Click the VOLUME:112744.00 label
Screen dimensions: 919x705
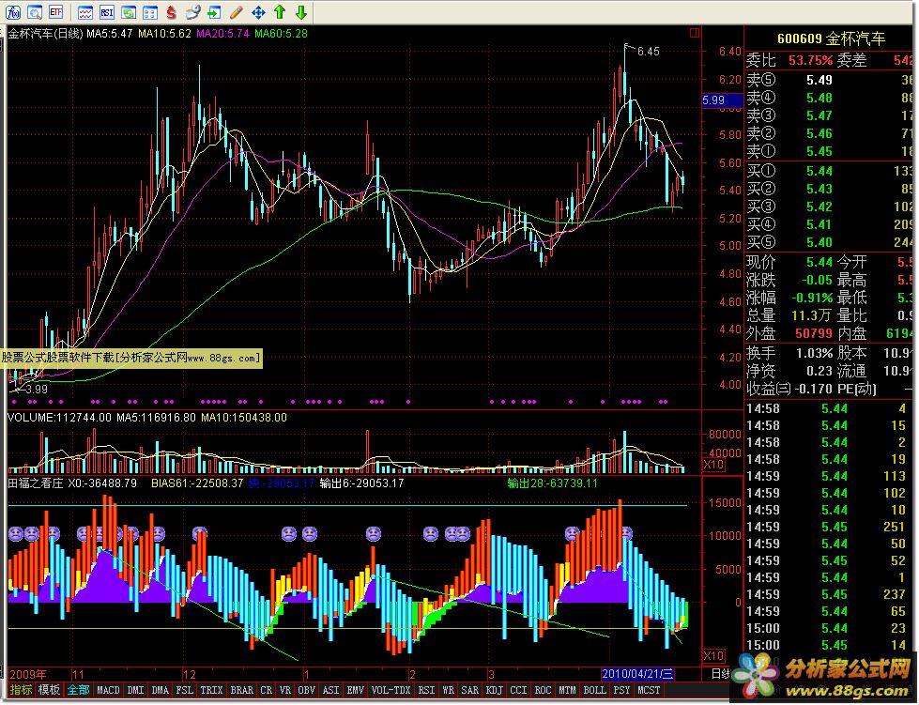click(x=59, y=418)
